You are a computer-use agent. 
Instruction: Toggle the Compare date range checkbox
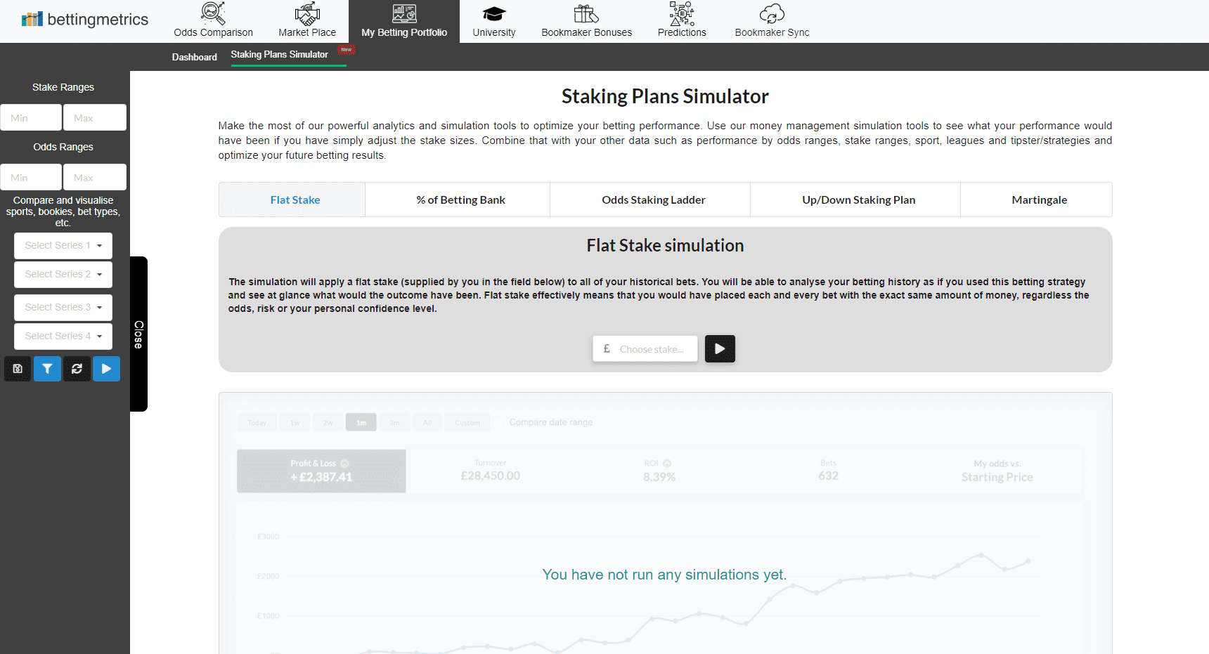pyautogui.click(x=498, y=422)
